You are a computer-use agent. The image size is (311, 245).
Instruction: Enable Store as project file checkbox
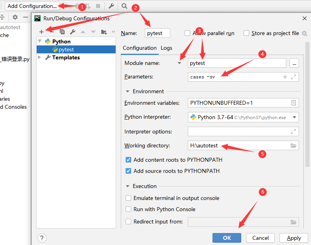click(x=246, y=33)
